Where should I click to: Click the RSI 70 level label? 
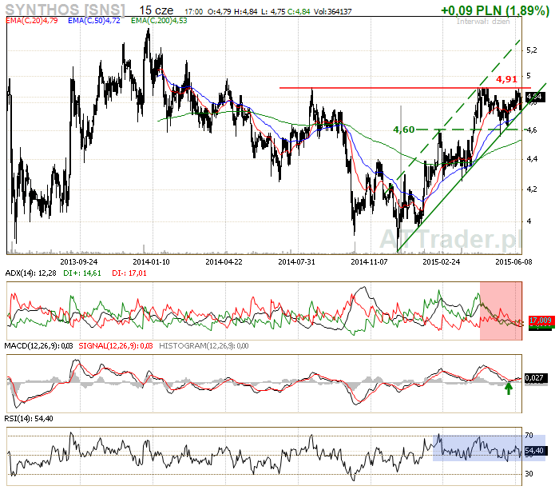coord(529,436)
